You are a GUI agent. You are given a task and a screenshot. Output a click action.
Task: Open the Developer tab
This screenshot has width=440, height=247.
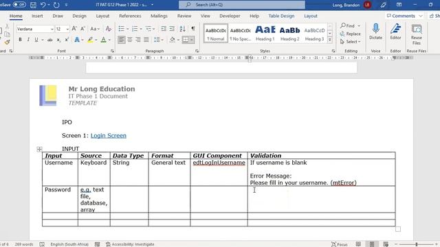(x=230, y=16)
